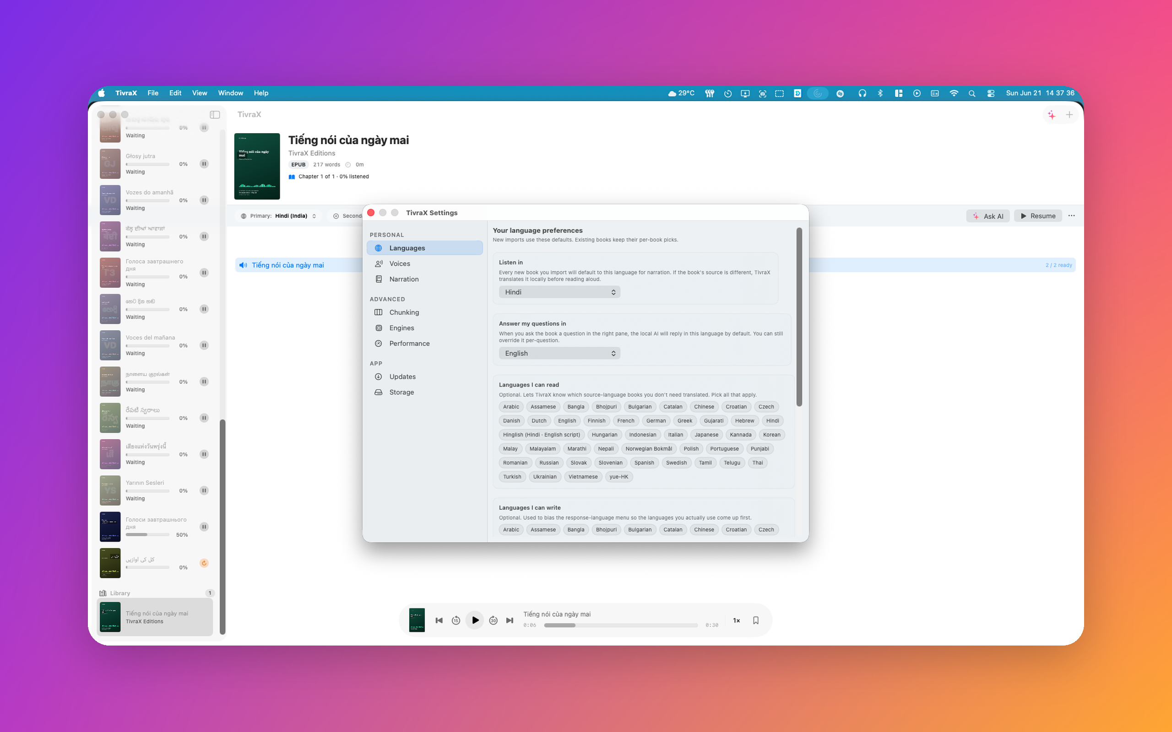Image resolution: width=1172 pixels, height=732 pixels.
Task: Click the plus add book icon
Action: pos(1069,115)
